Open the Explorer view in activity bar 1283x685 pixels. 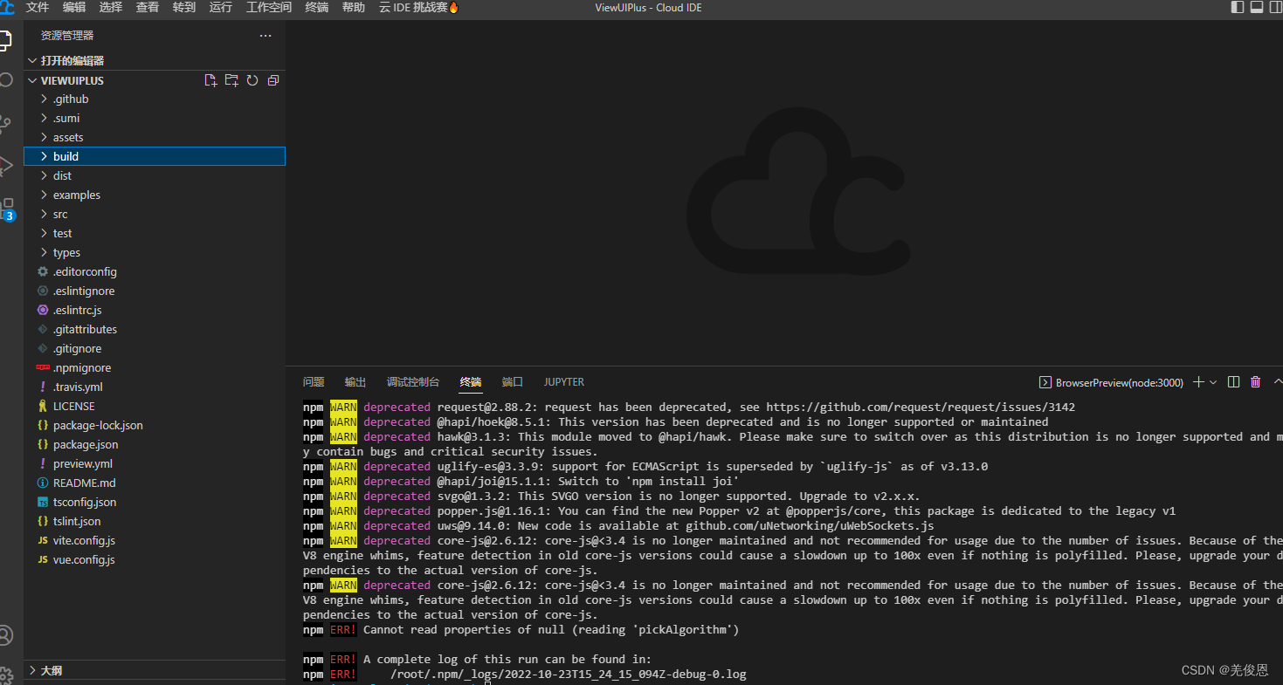[4, 40]
